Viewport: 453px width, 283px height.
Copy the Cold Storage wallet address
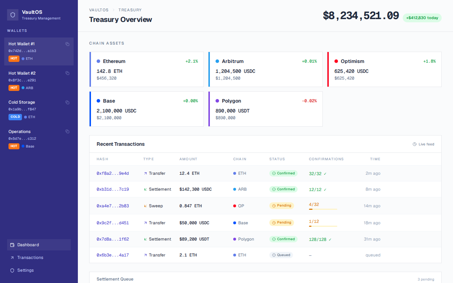pyautogui.click(x=67, y=102)
